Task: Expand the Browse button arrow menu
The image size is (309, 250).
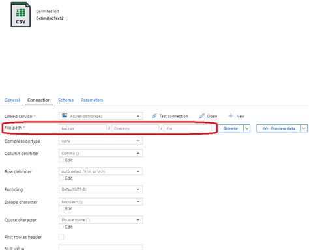Action: 247,128
